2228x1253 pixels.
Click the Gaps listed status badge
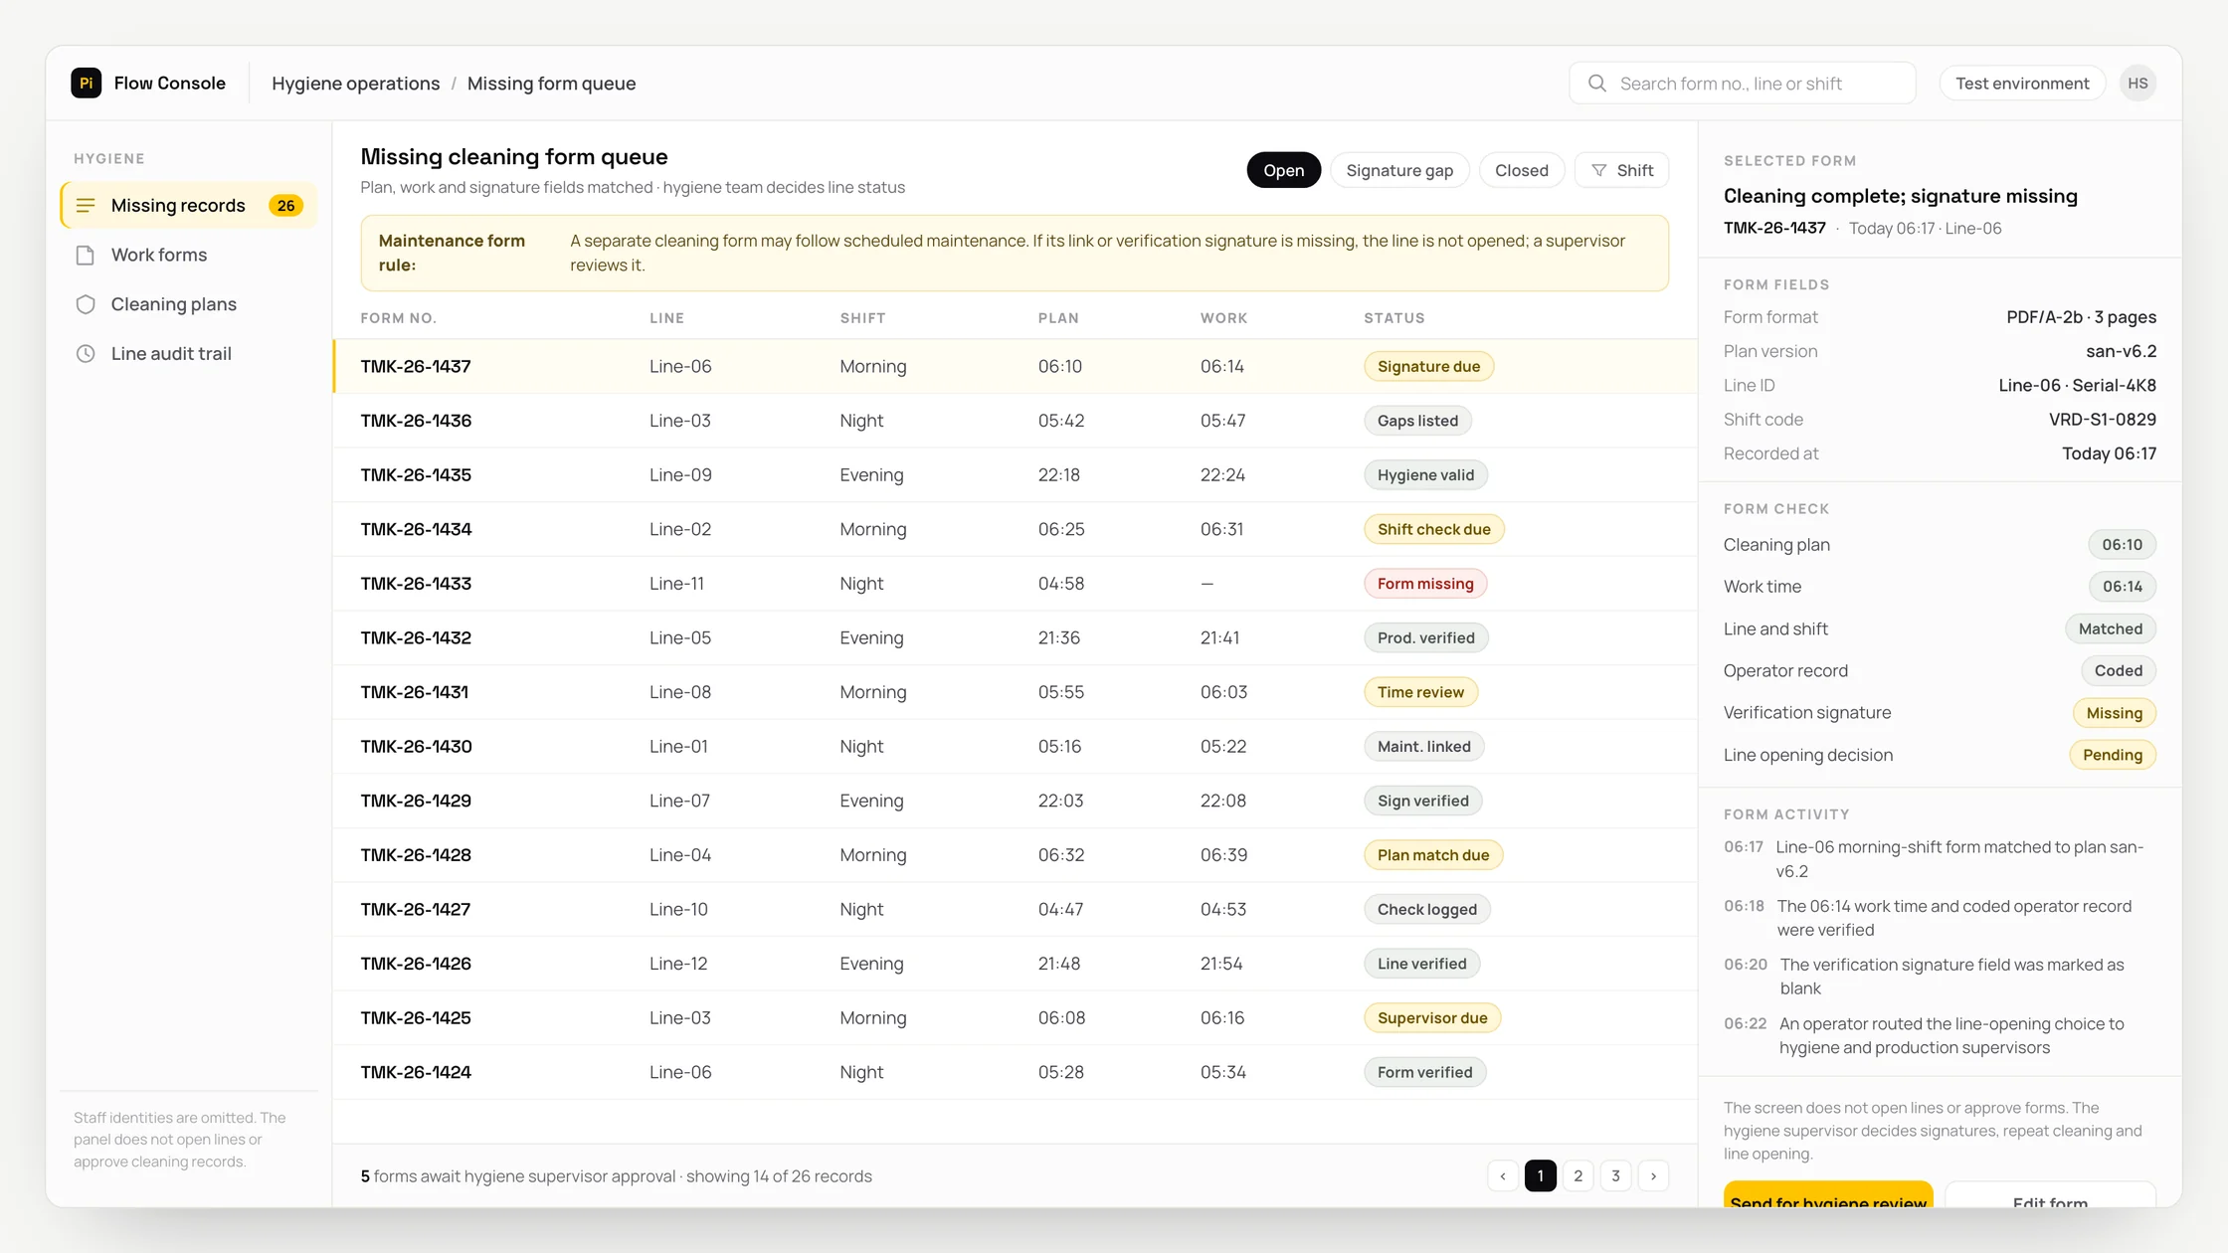[1417, 421]
